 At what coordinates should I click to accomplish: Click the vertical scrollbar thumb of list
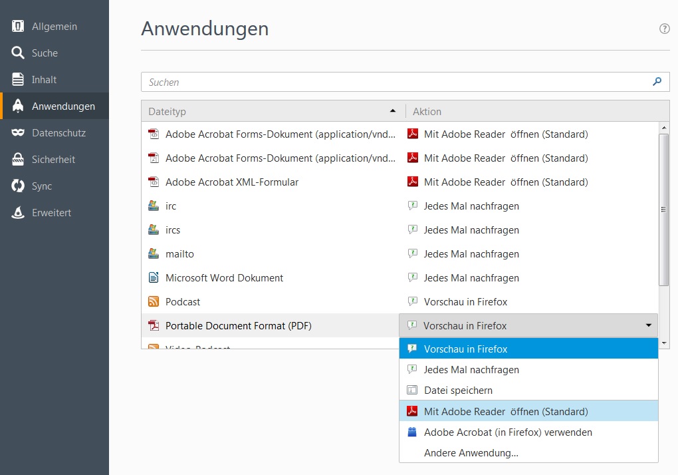point(664,210)
